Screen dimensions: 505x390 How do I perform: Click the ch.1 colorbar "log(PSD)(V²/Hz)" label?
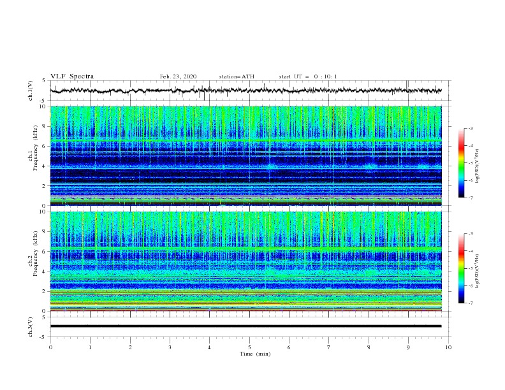click(x=478, y=166)
